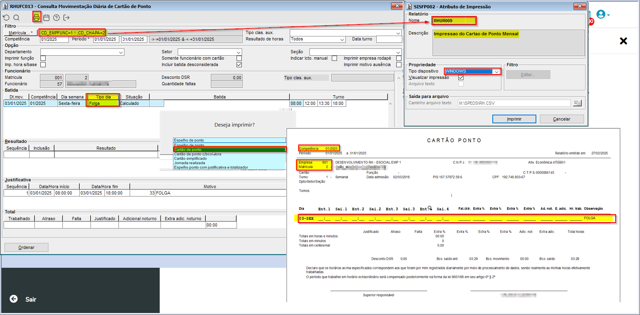The width and height of the screenshot is (640, 315).
Task: Close the SISFP002 Atributo de Impressão dialog
Action: (x=580, y=6)
